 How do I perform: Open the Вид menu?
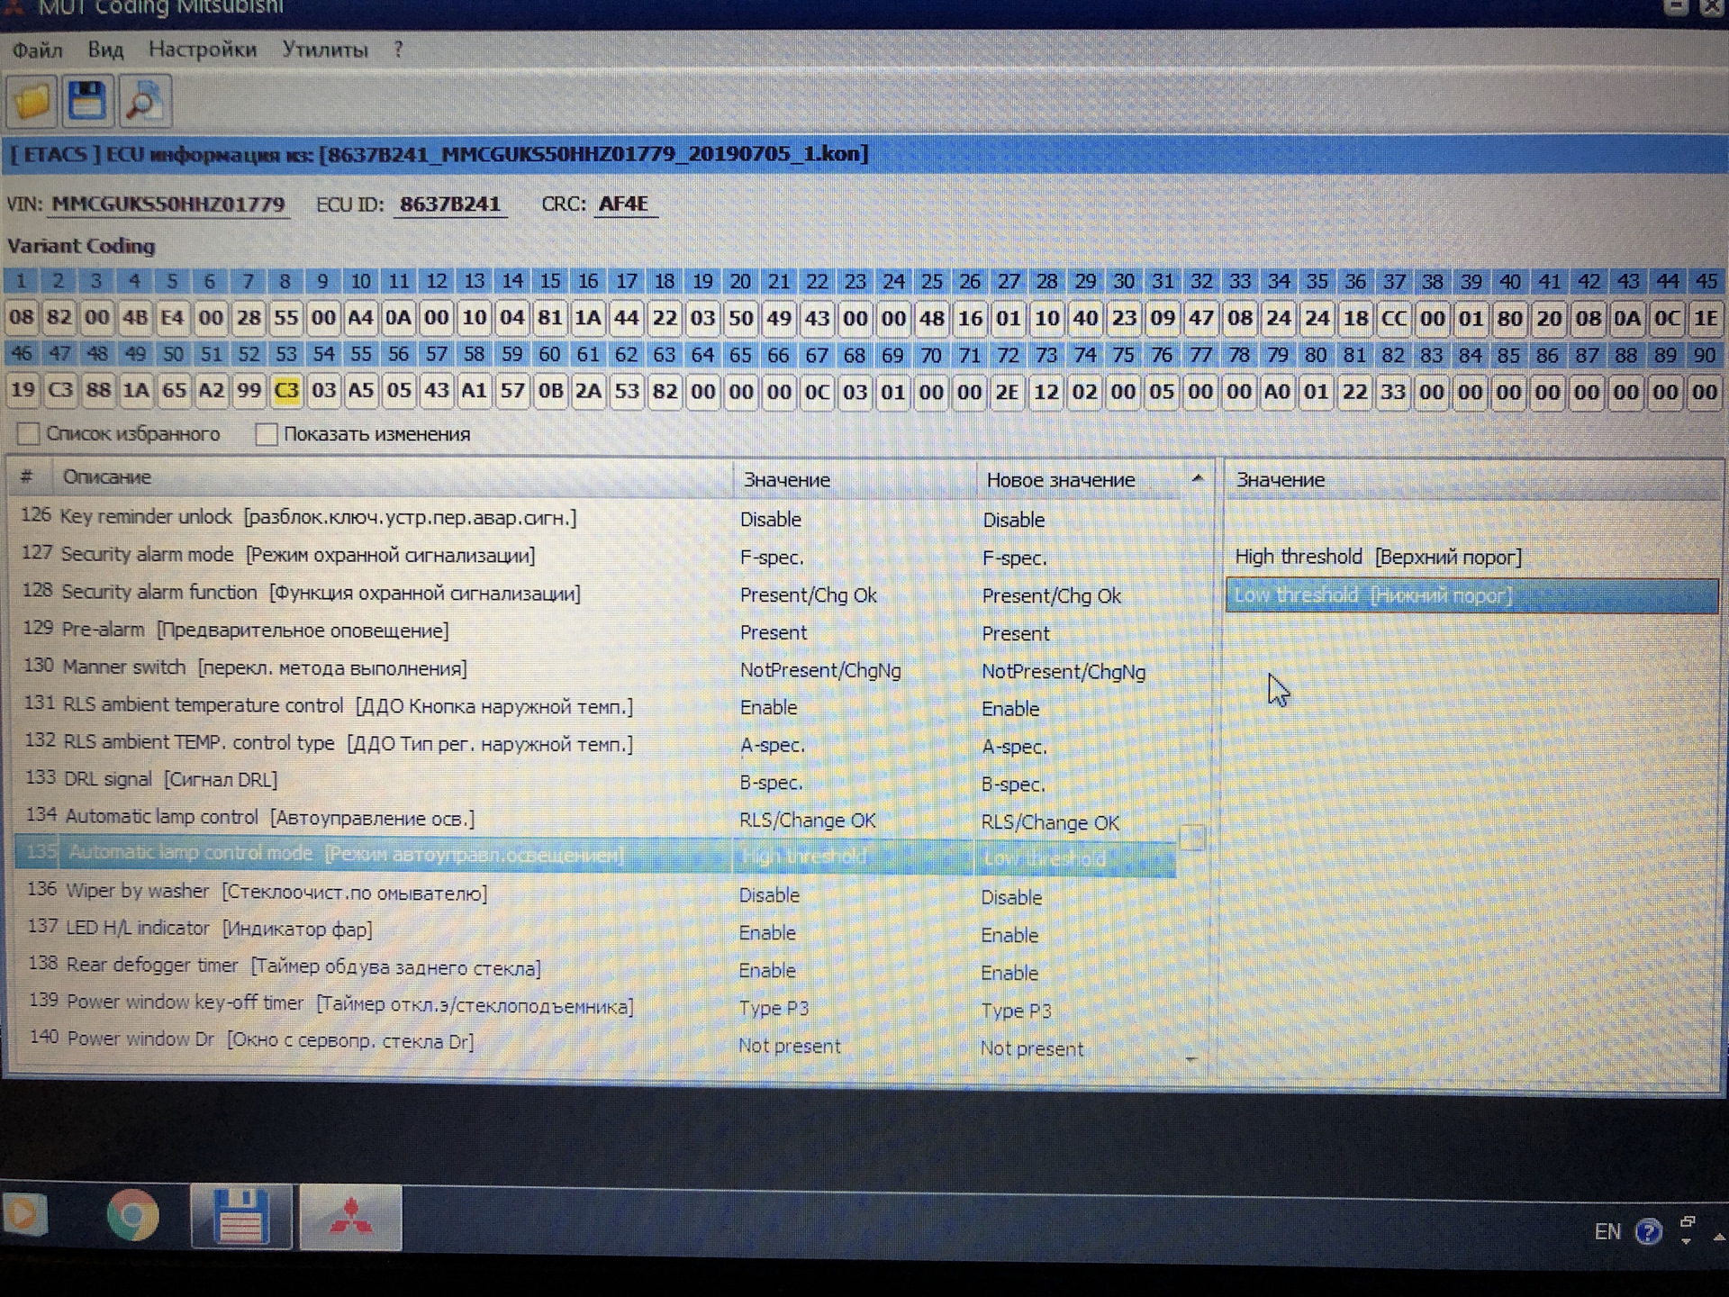coord(105,50)
